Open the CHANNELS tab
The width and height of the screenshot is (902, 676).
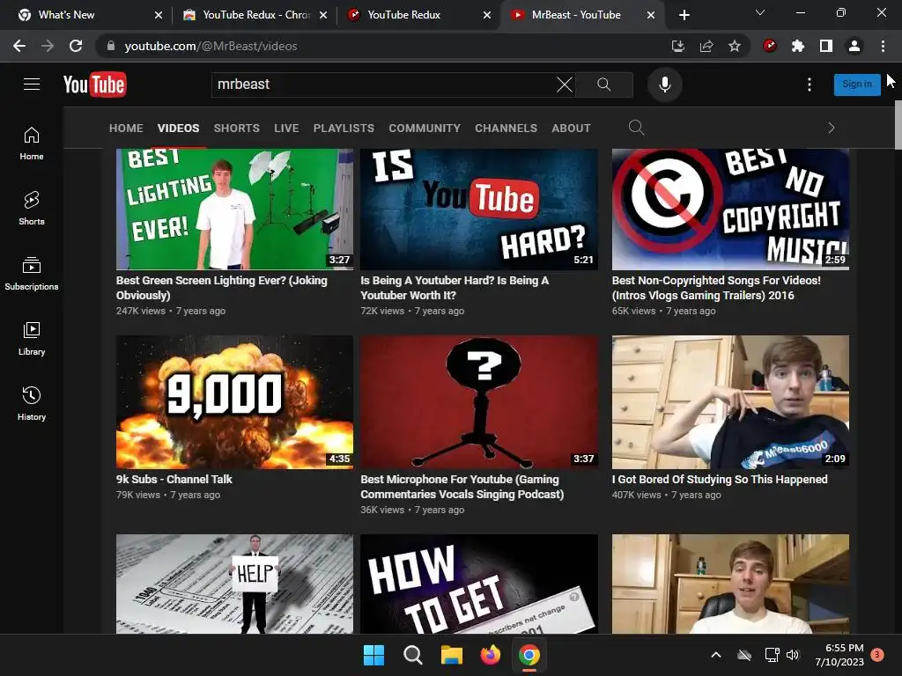[506, 129]
